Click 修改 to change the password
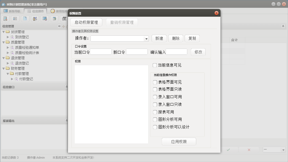 coord(198,52)
